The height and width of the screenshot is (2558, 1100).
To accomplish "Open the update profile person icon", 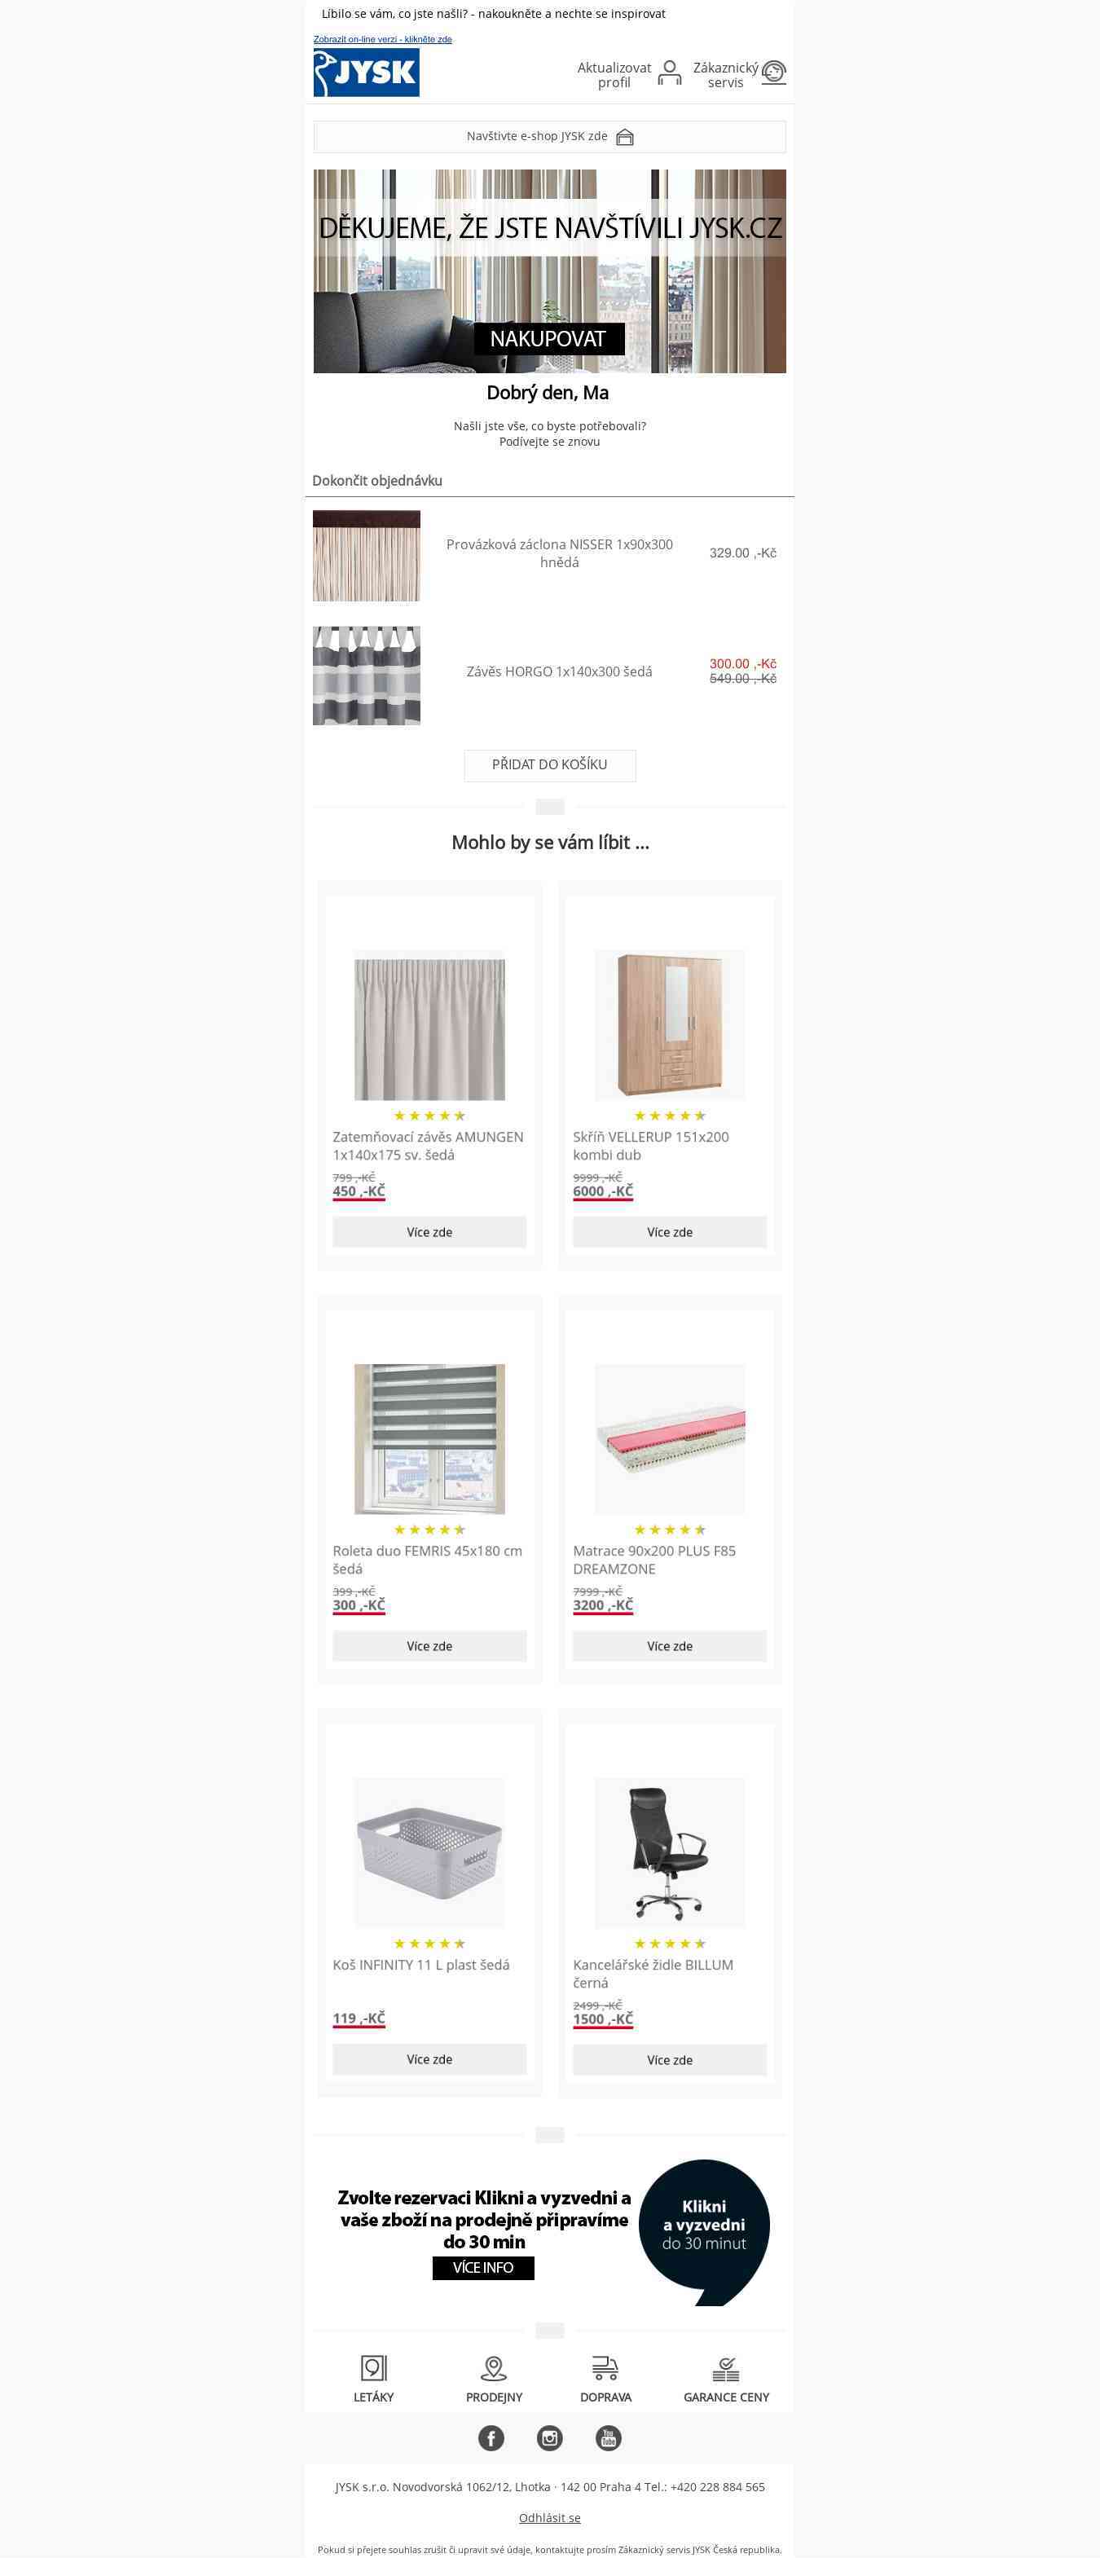I will tap(670, 73).
